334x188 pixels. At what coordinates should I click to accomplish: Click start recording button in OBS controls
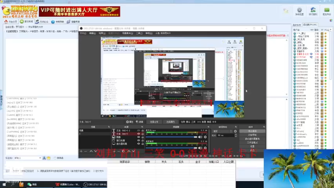click(x=252, y=135)
